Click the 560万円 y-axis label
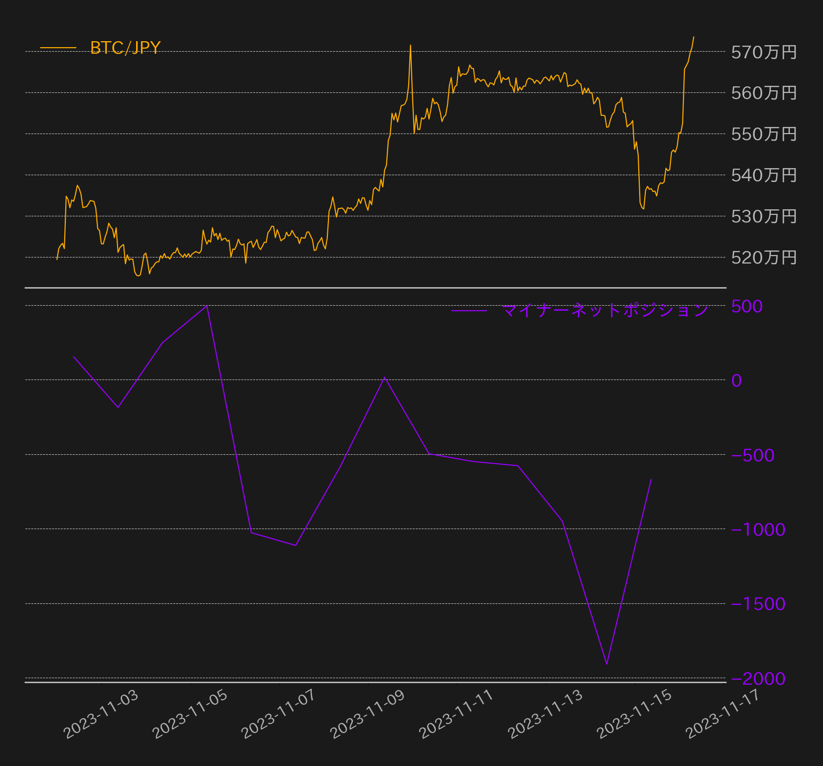This screenshot has width=823, height=766. [x=764, y=93]
